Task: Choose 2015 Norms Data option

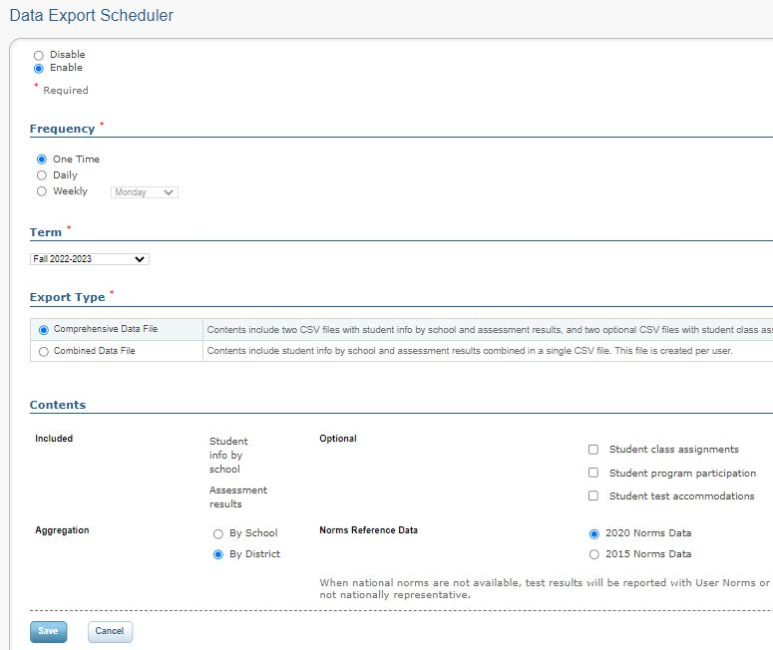Action: click(594, 555)
